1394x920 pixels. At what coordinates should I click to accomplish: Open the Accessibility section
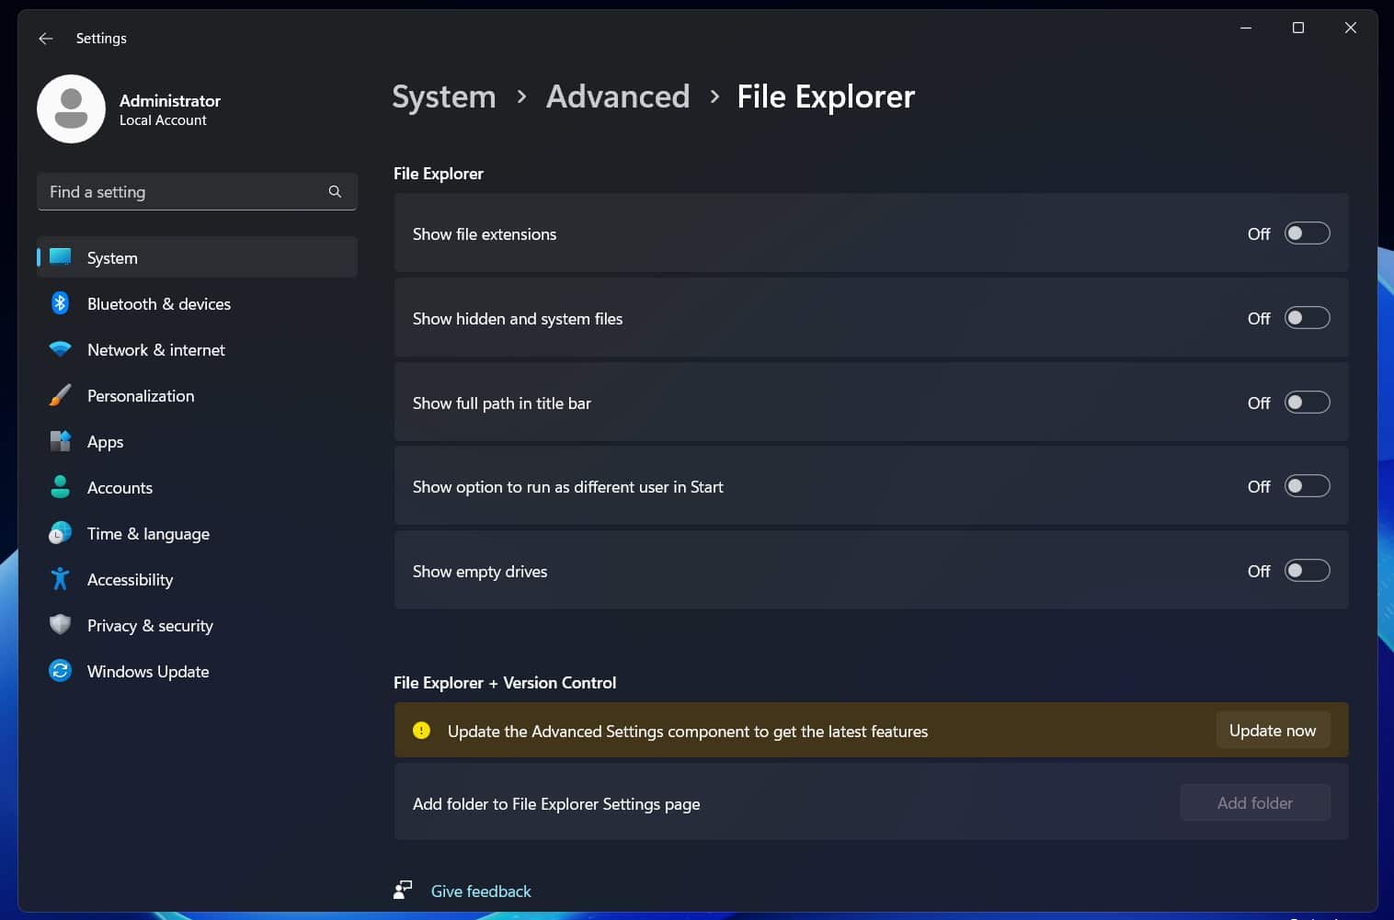pyautogui.click(x=130, y=580)
